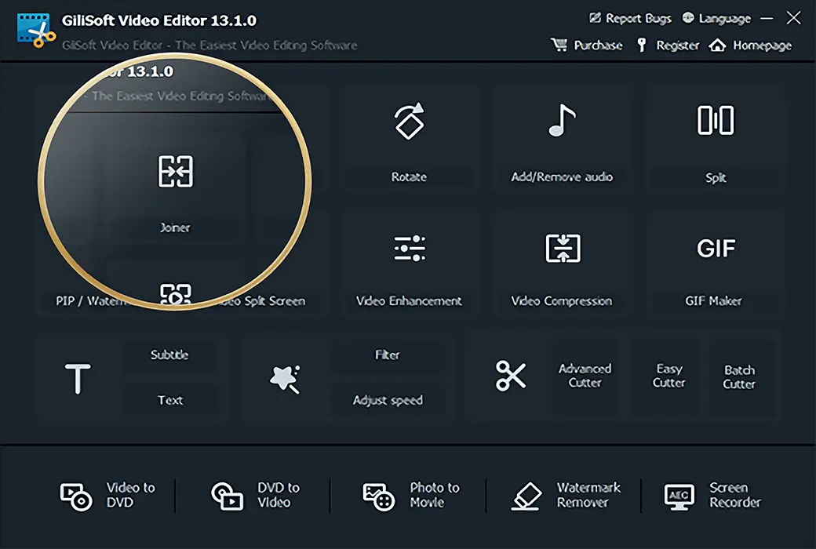Click the PIP / Watermark label
Image resolution: width=816 pixels, height=549 pixels.
pos(91,301)
